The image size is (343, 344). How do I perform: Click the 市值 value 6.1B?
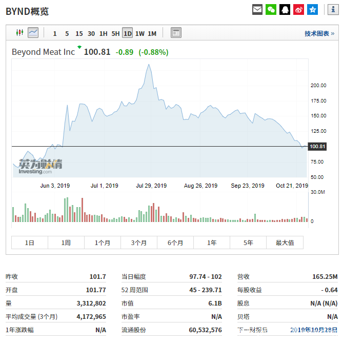pos(215,303)
